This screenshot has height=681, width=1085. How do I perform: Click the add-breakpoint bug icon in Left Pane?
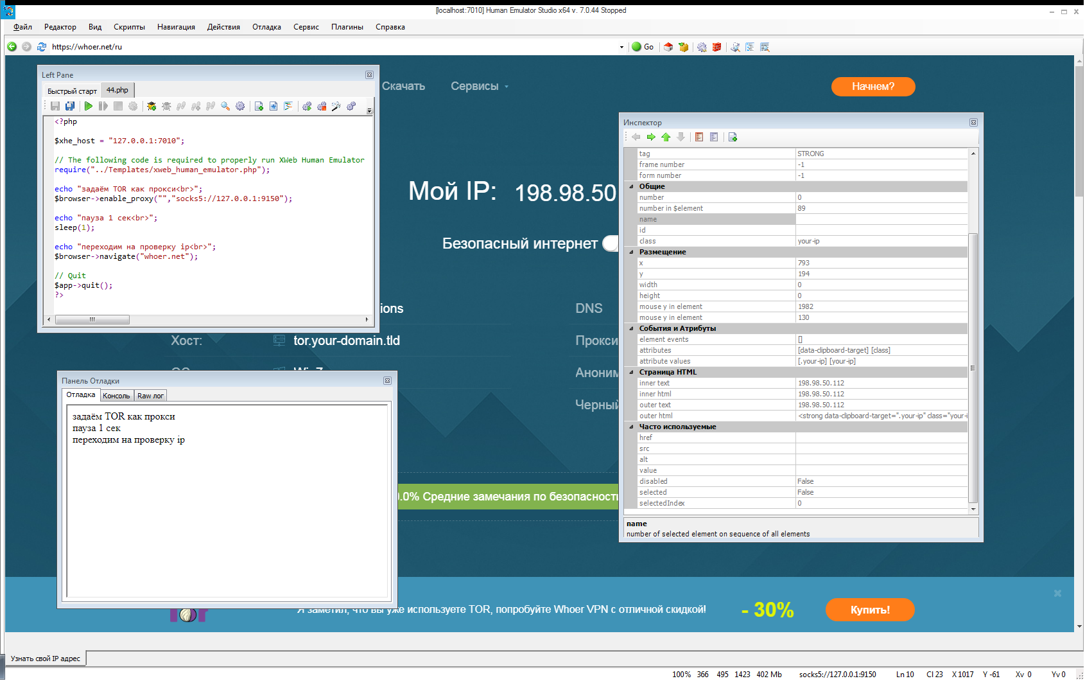click(x=152, y=106)
